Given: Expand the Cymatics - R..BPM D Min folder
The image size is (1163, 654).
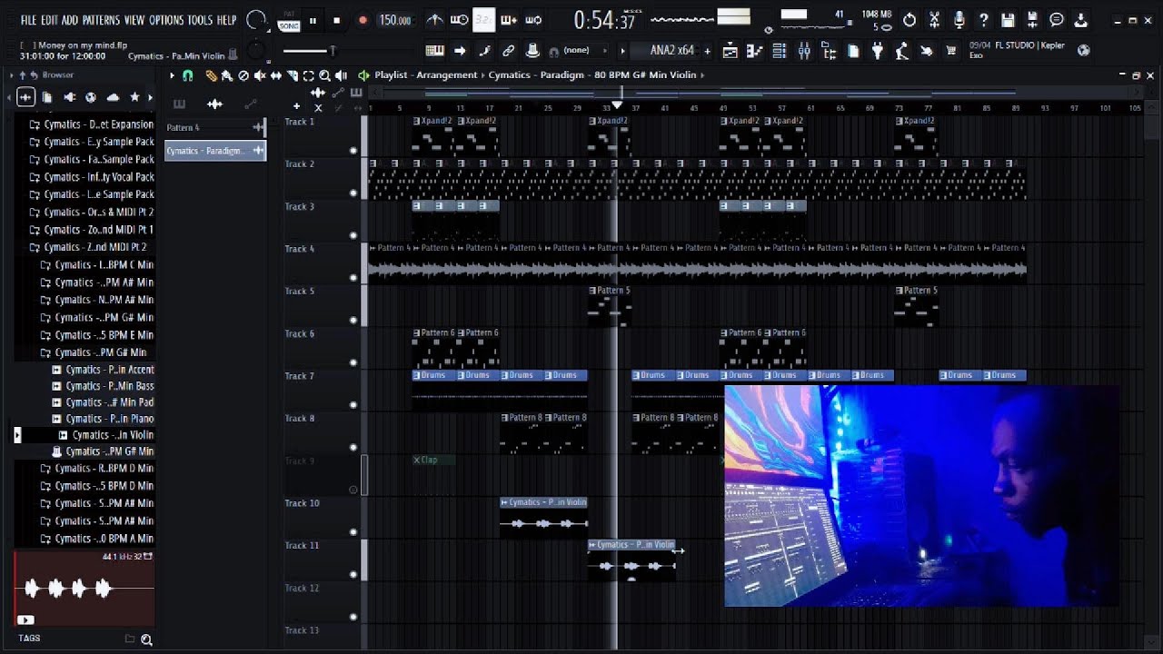Looking at the screenshot, I should [x=96, y=469].
